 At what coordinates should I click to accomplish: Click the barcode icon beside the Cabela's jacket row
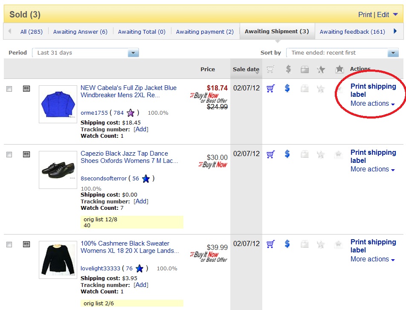(26, 88)
